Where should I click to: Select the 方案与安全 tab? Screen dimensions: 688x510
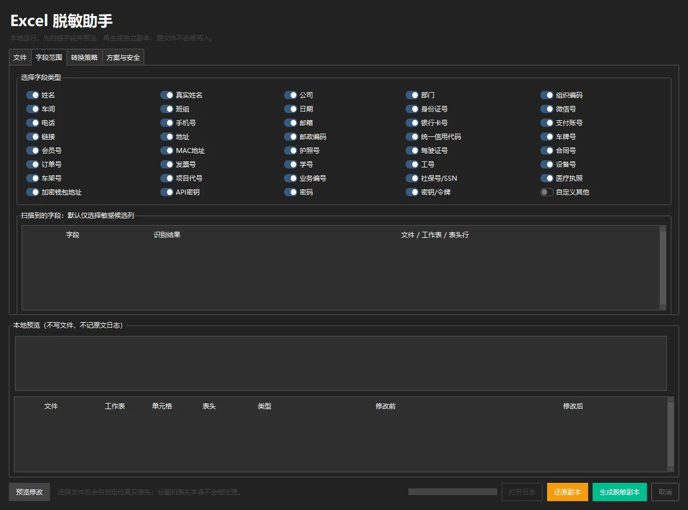point(123,57)
